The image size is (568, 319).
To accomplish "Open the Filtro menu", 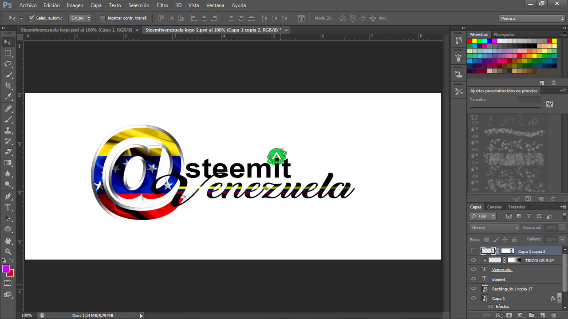I will click(x=162, y=5).
